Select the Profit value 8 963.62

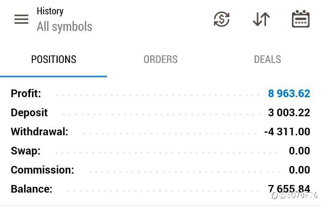point(289,93)
